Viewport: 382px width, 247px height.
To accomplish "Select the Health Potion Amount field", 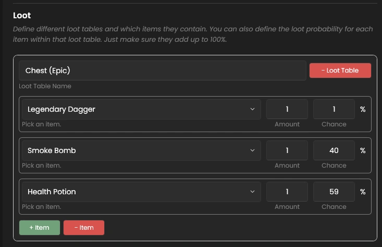I will pyautogui.click(x=287, y=192).
